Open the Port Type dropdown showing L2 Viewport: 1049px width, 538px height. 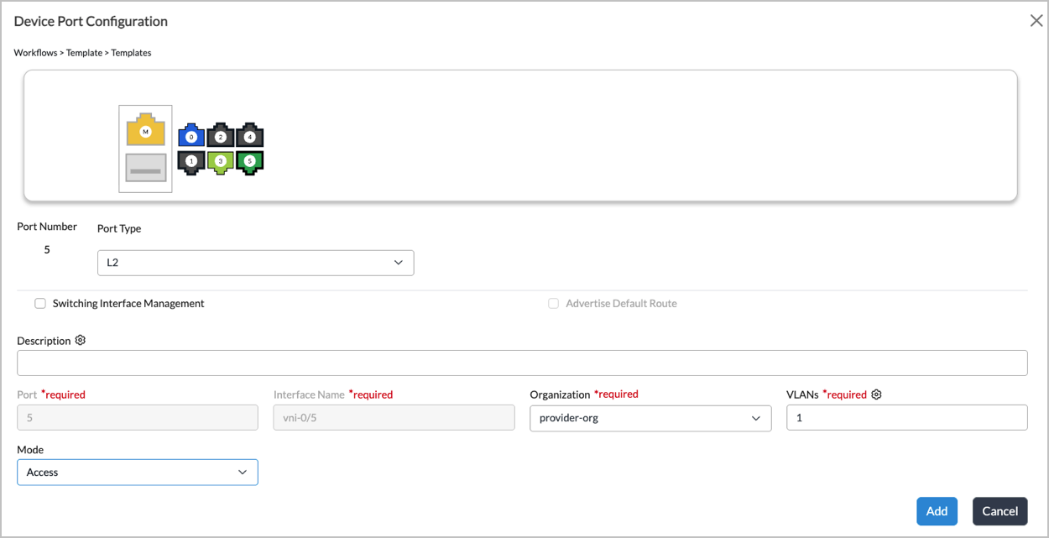pos(255,262)
